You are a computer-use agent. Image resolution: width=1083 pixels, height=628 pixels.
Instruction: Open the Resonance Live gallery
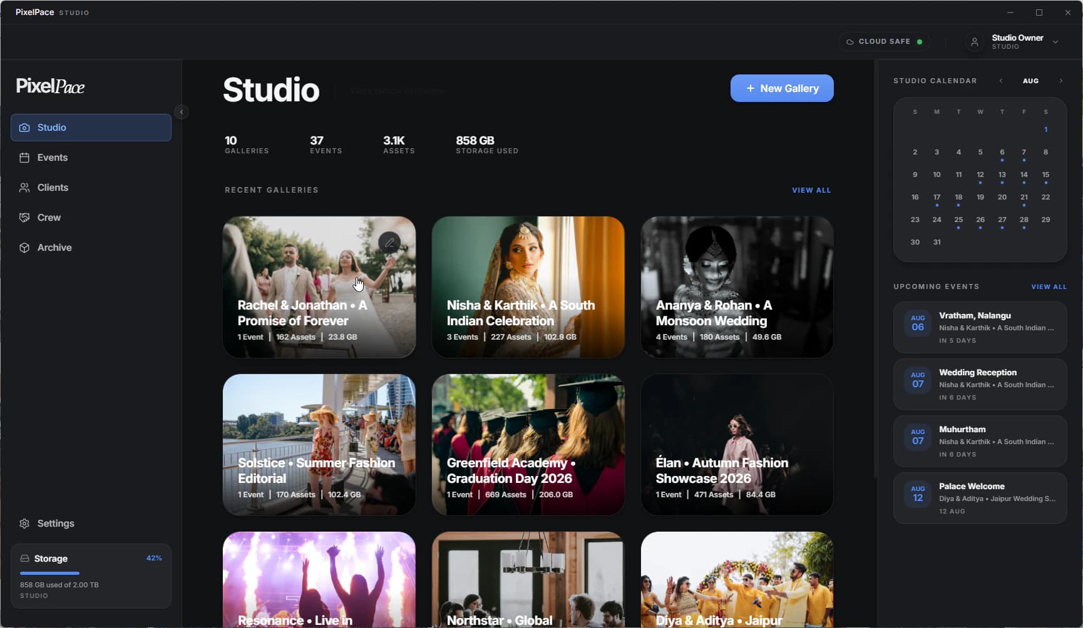[319, 580]
